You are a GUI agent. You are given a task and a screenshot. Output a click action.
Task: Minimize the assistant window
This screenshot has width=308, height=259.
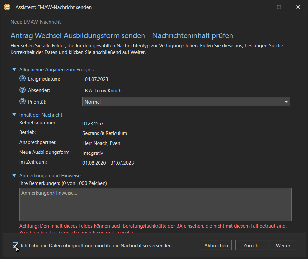pos(260,7)
